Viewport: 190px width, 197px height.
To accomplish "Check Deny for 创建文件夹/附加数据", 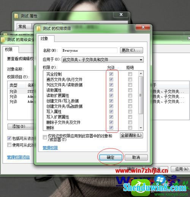I will (130, 106).
